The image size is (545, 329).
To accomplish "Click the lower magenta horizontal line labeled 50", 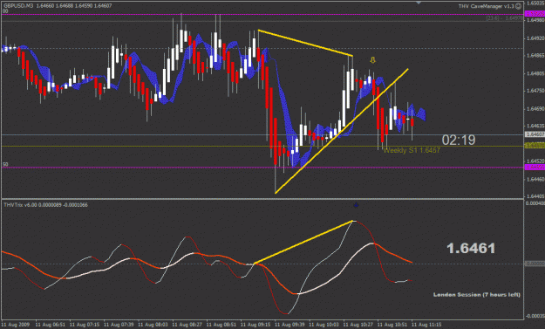I will click(x=262, y=168).
